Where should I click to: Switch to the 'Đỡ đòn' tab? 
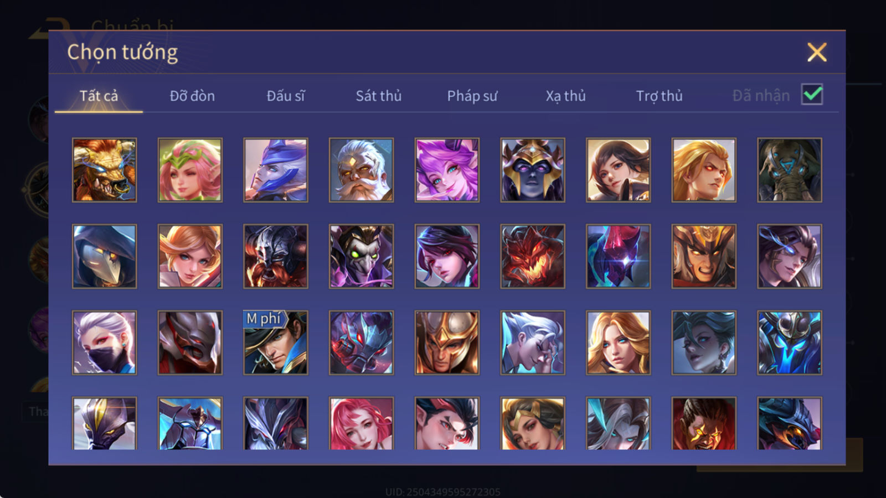(192, 96)
